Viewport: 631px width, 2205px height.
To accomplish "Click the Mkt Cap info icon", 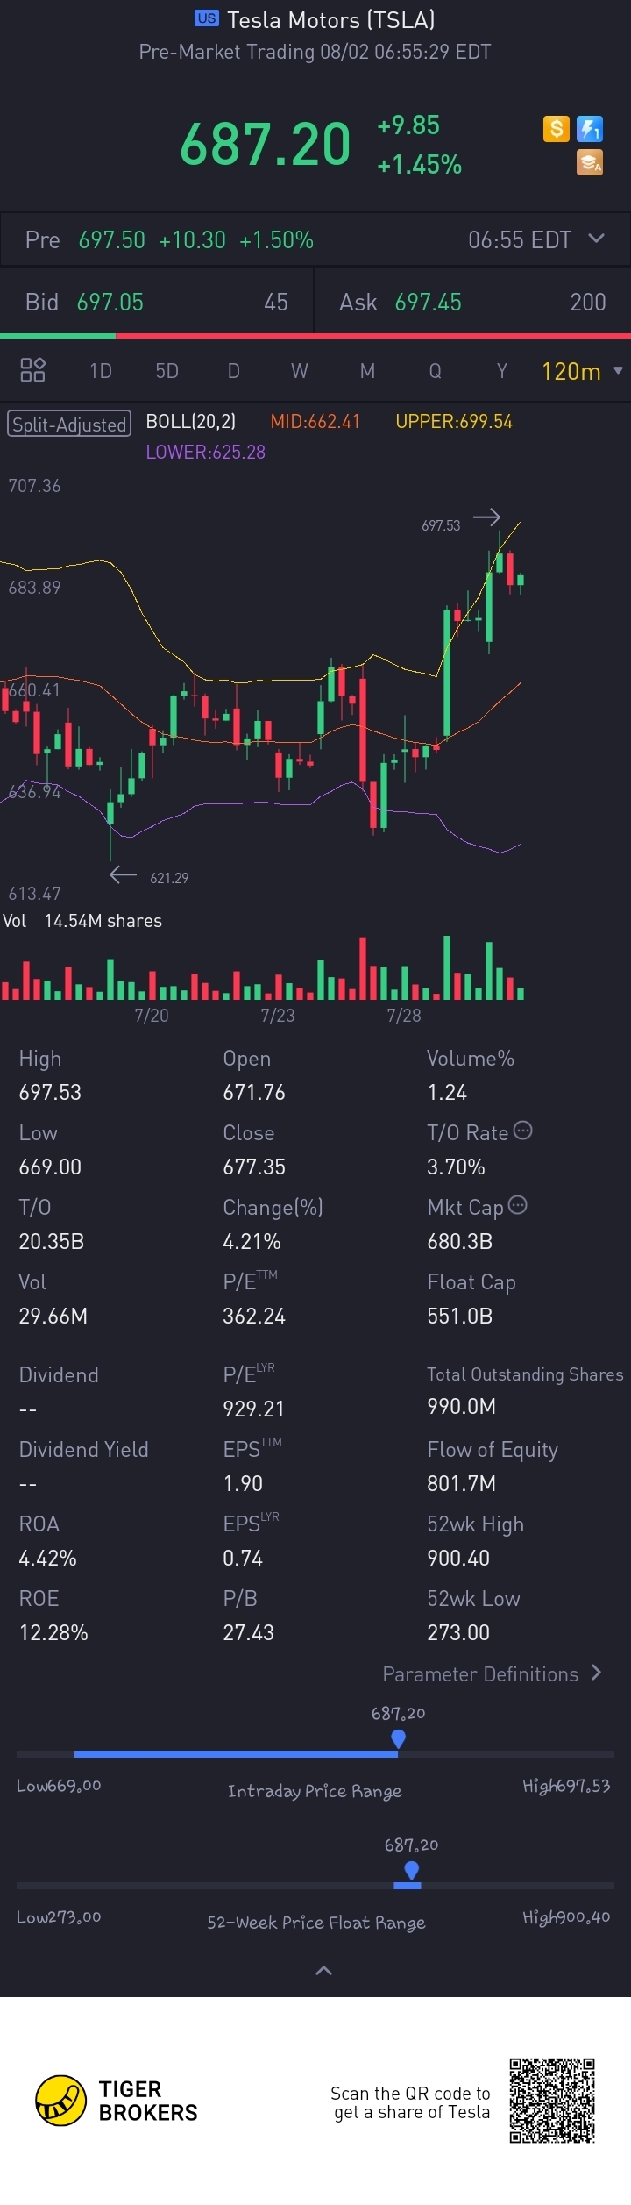I will point(518,1205).
